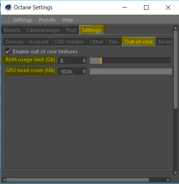
Task: Click the GPU head room value field
Action: coord(72,71)
